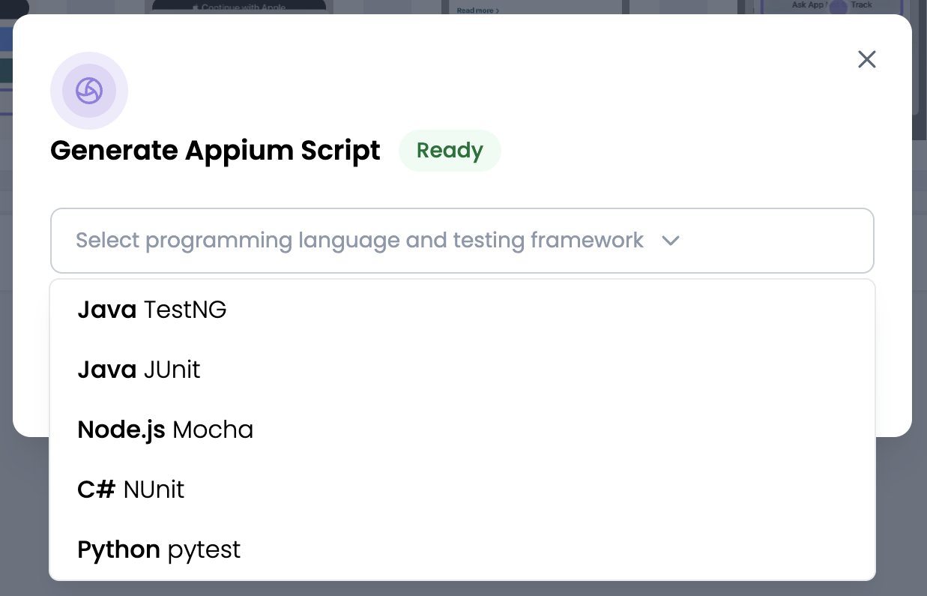Click the purple Appium aperture icon
927x596 pixels.
89,91
